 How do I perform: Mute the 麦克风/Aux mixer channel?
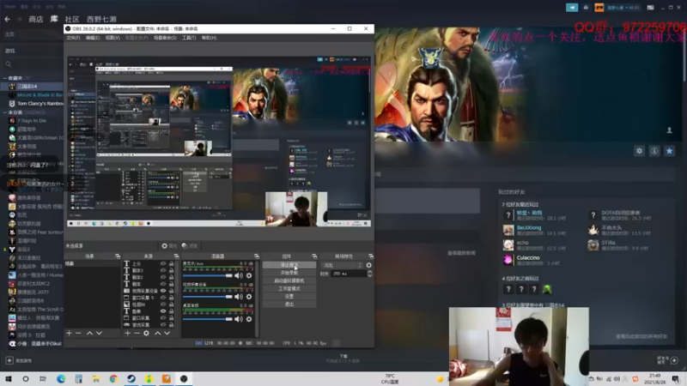(x=239, y=275)
